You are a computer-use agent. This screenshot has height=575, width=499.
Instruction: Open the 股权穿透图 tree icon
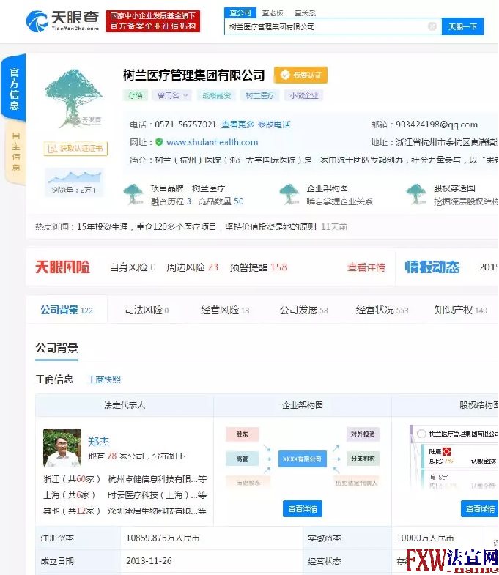click(x=416, y=194)
